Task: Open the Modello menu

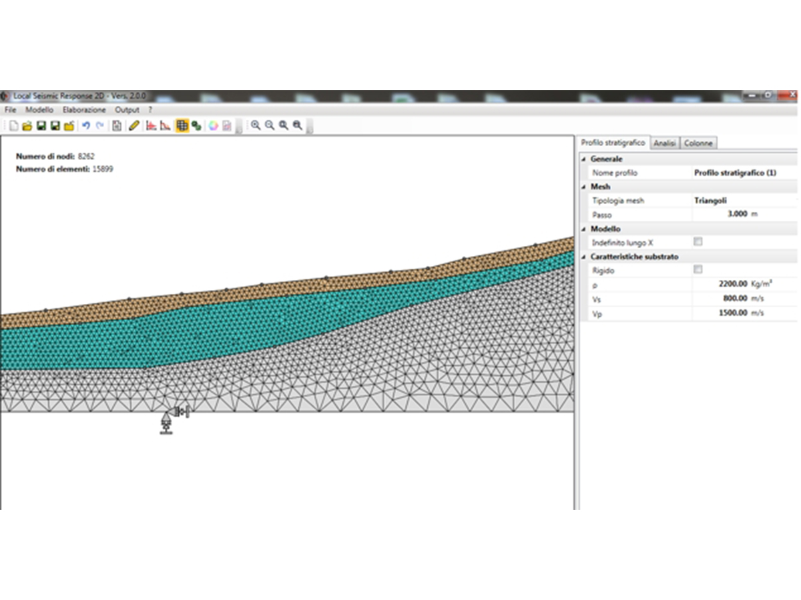Action: tap(39, 109)
